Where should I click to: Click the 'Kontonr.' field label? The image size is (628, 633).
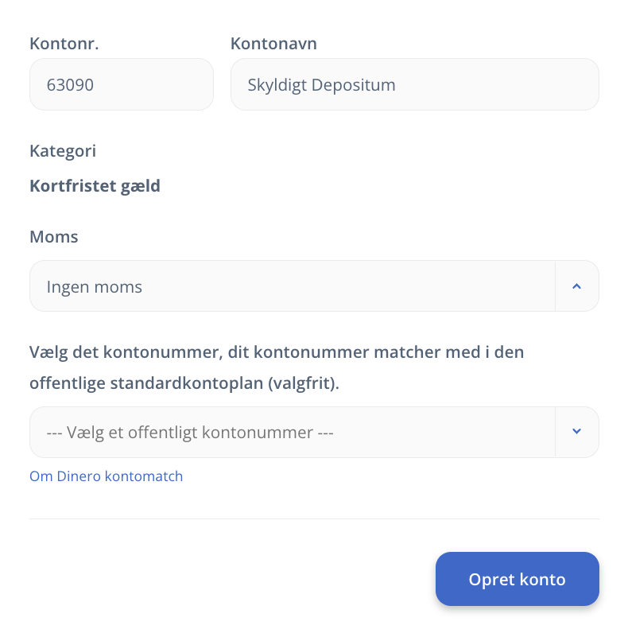pyautogui.click(x=64, y=44)
